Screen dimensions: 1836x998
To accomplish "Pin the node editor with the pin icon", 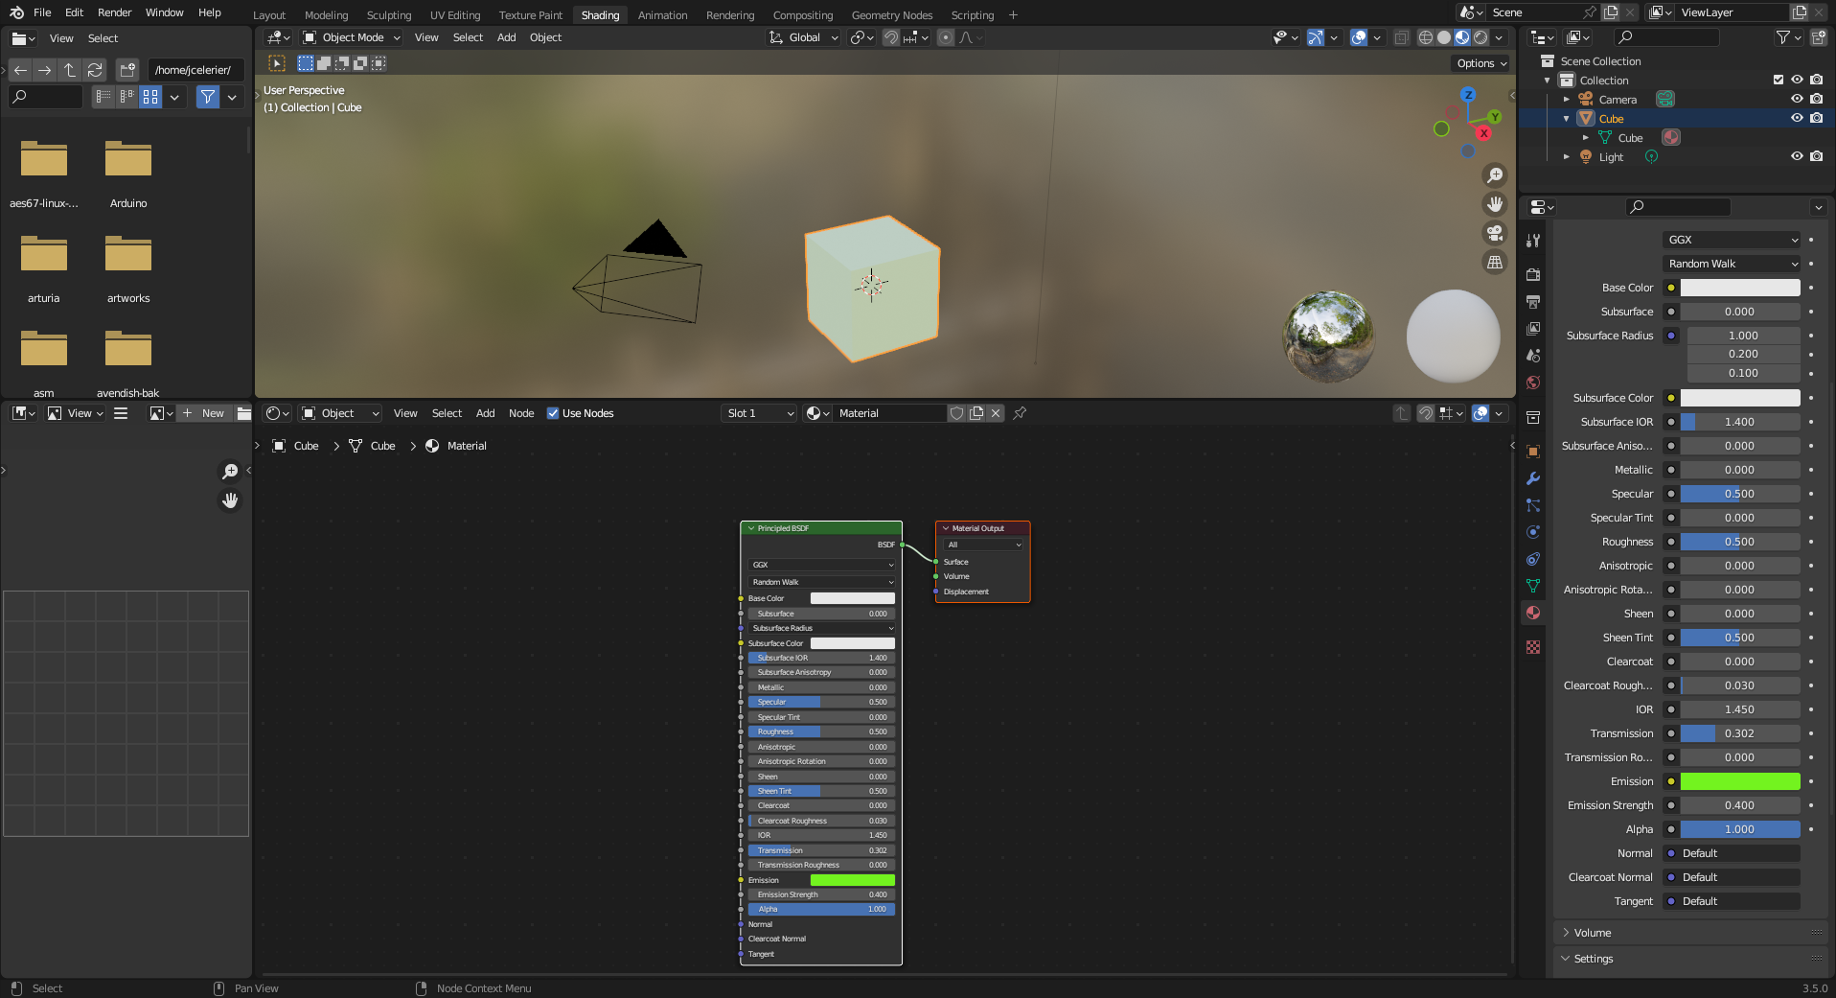I will pos(1020,413).
